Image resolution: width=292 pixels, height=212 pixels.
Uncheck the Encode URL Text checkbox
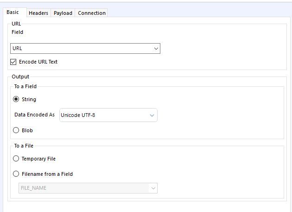coord(13,62)
